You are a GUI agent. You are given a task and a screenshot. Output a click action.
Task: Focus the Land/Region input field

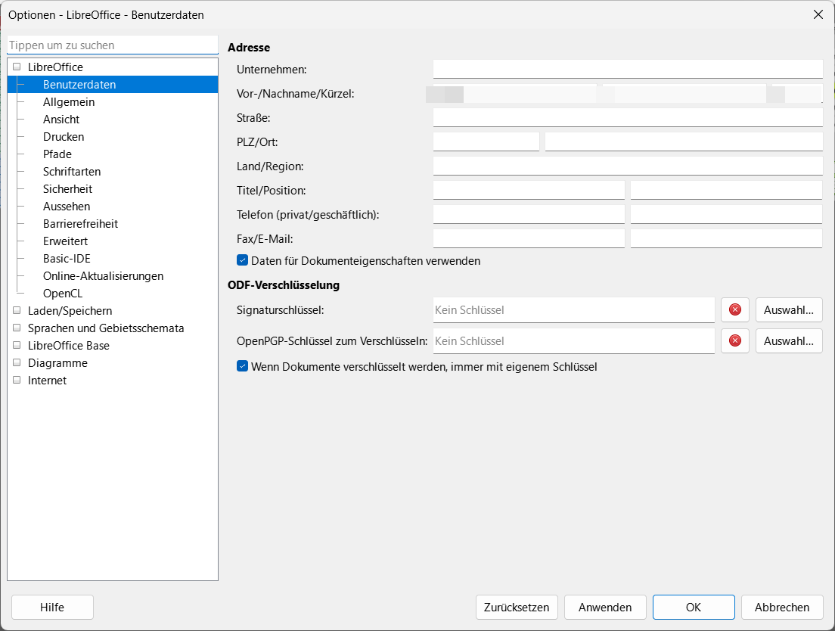628,166
